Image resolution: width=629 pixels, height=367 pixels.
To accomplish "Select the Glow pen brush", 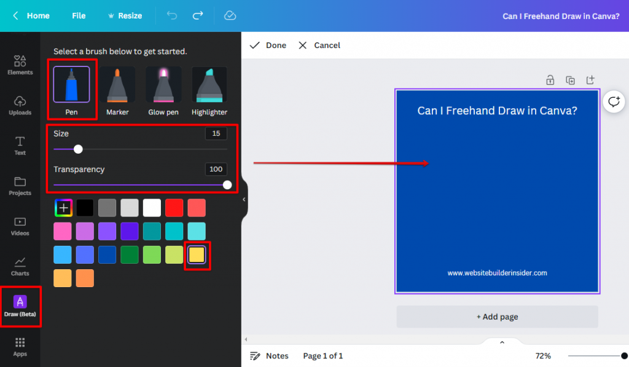I will coord(163,86).
